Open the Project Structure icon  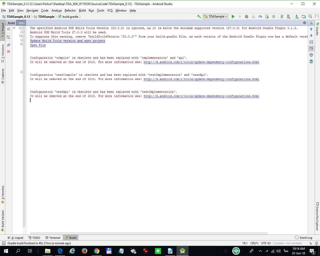coord(304,16)
